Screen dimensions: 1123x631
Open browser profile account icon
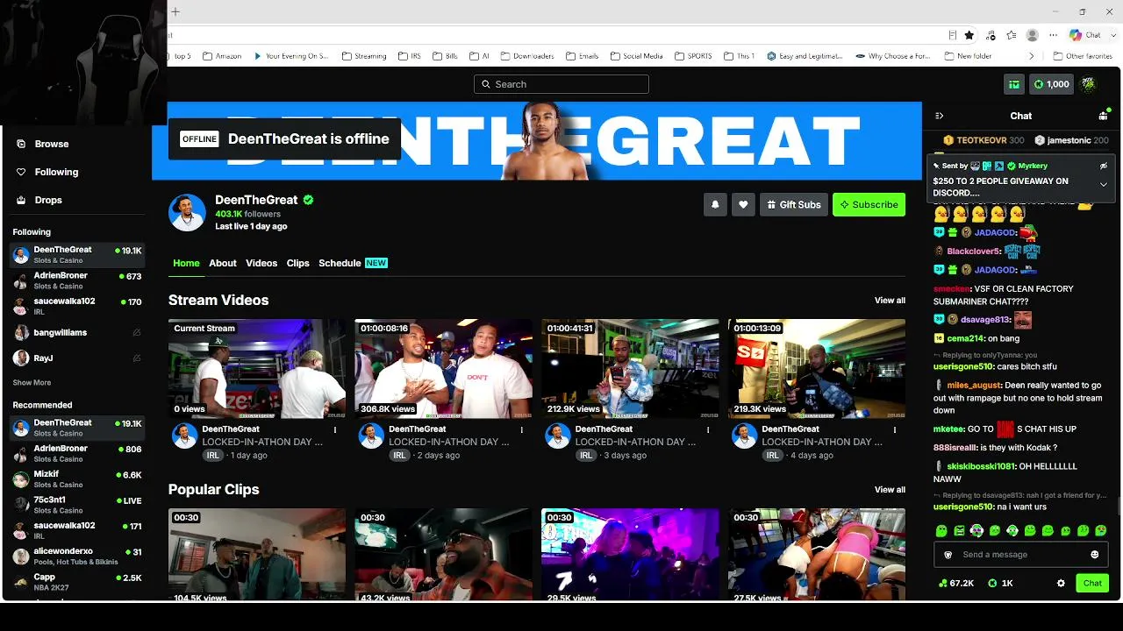(1033, 35)
